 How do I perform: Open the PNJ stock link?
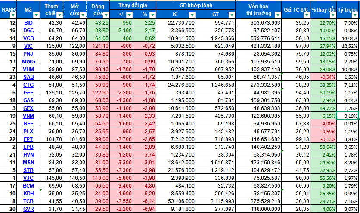pos(28,54)
